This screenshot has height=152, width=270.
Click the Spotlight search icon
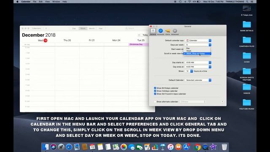(x=247, y=2)
